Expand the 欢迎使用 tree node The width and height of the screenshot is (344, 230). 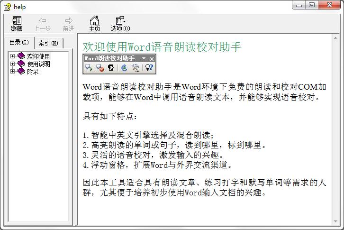pos(12,56)
